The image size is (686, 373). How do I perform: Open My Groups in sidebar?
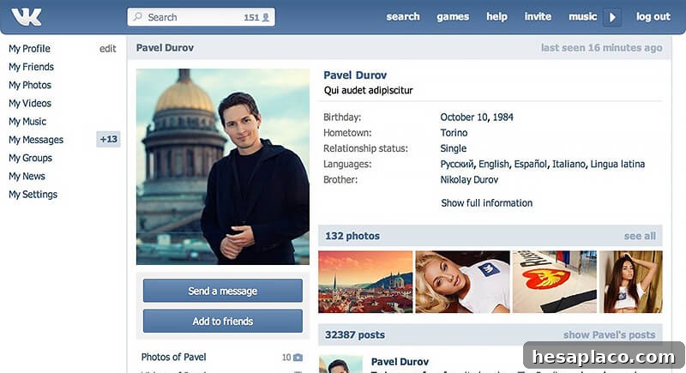pos(30,158)
